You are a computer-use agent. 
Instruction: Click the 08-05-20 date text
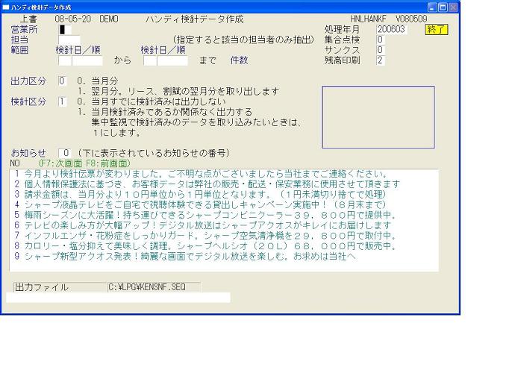coord(72,19)
